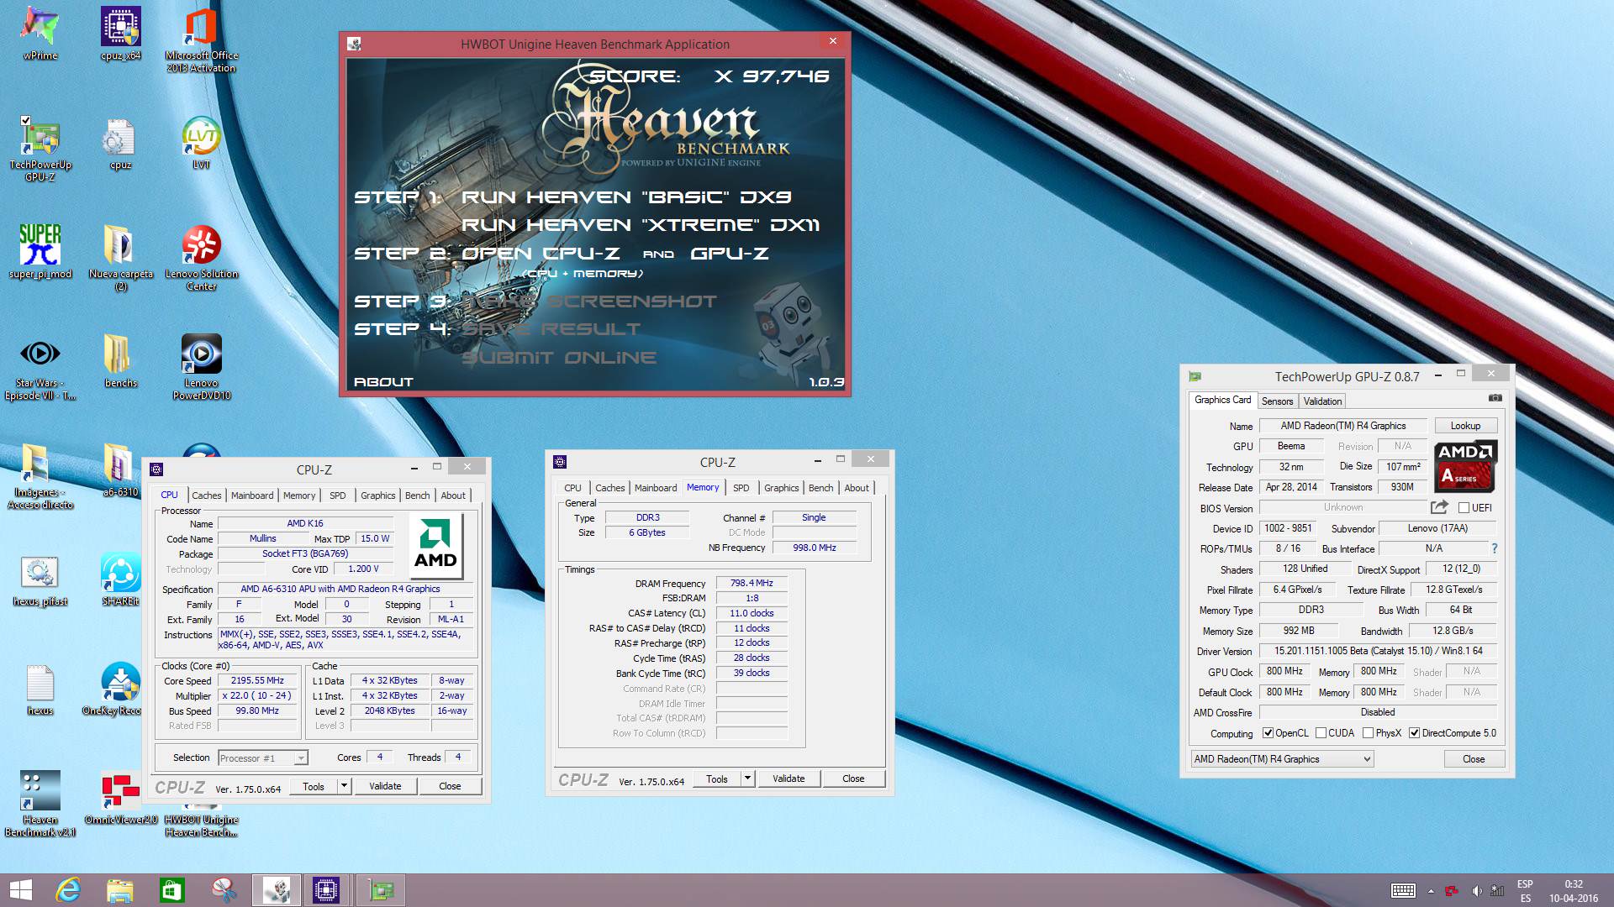Image resolution: width=1614 pixels, height=907 pixels.
Task: Open the cpuz_x64 desktop shortcut
Action: point(120,34)
